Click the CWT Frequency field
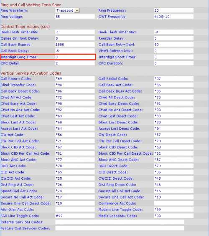Screen dimensions: 209x236 [x=174, y=17]
